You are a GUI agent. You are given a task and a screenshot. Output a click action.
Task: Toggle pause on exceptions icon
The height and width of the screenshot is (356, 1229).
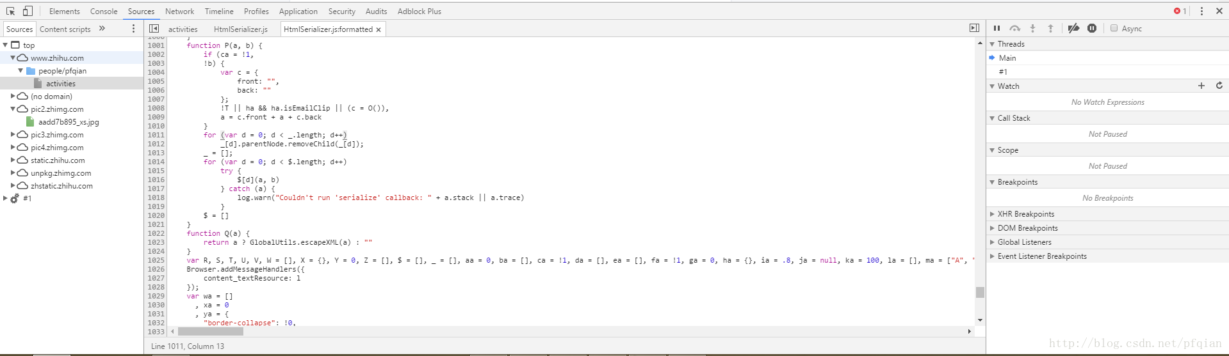[x=1092, y=28]
